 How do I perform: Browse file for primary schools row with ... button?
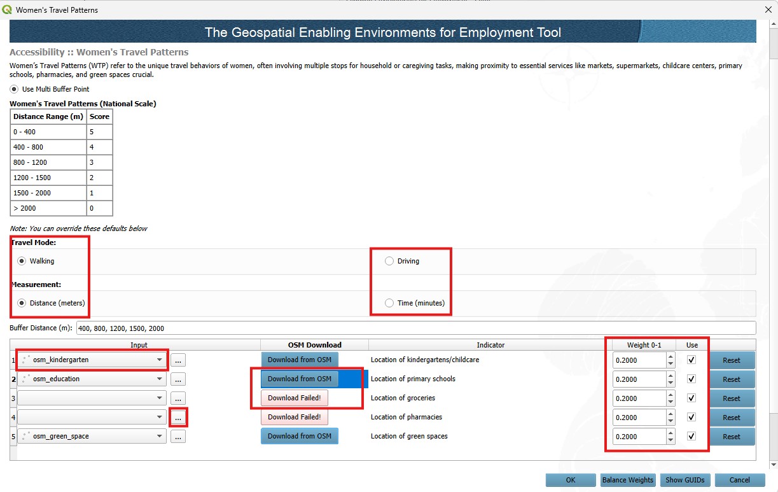click(178, 379)
